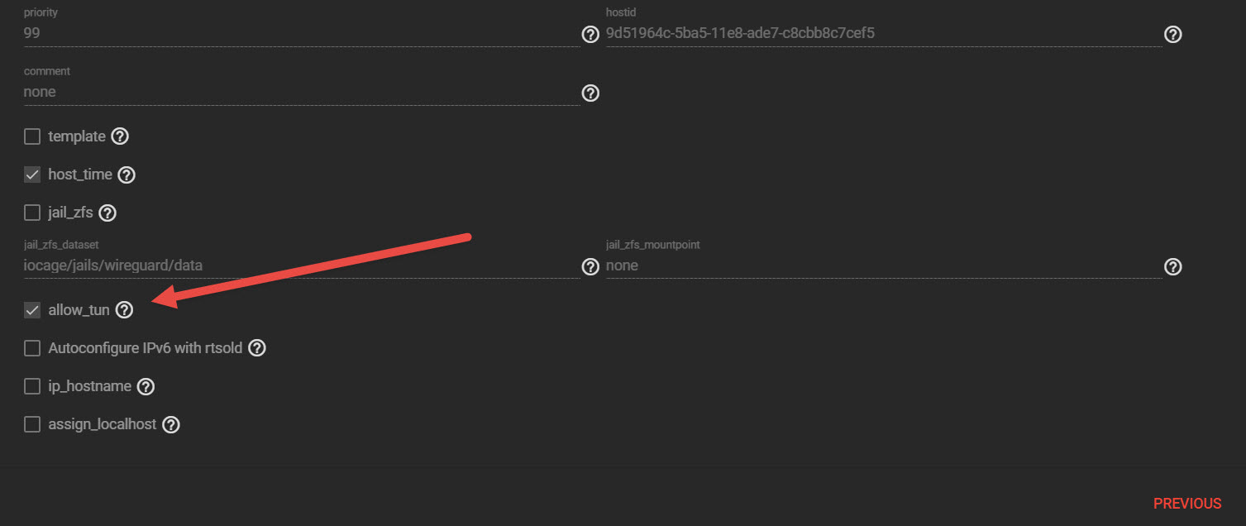
Task: Show help icon next to ip_hostname
Action: pos(146,387)
